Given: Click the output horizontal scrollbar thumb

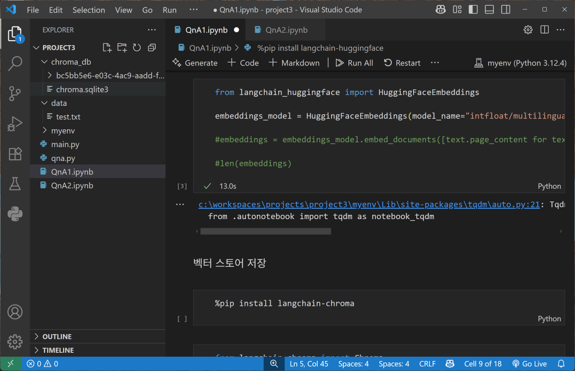Looking at the screenshot, I should click(266, 231).
